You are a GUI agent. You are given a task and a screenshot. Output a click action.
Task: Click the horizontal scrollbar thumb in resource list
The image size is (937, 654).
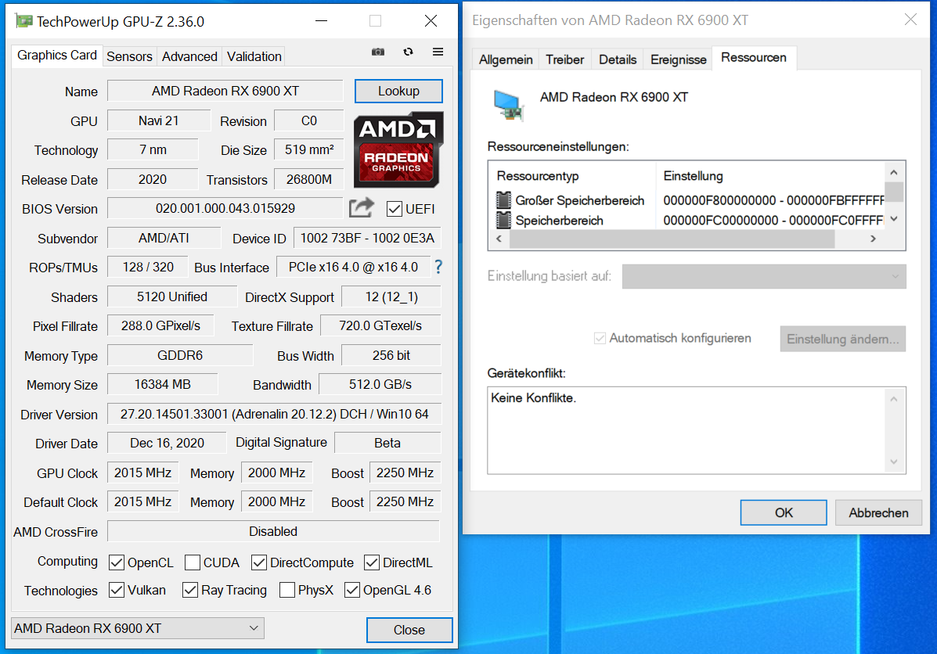point(672,239)
